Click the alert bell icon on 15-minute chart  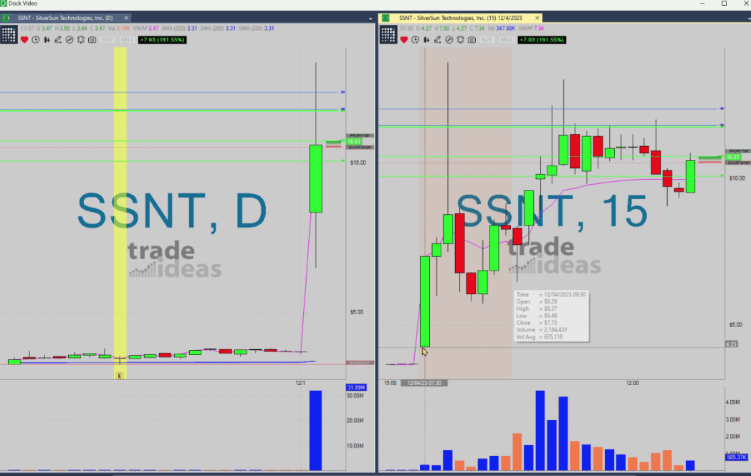(460, 39)
